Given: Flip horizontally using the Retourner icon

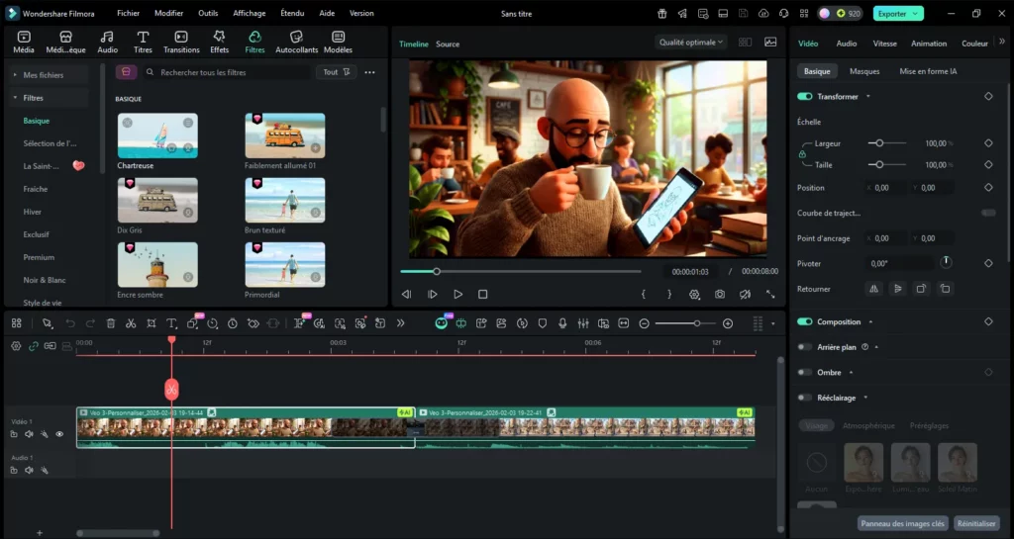Looking at the screenshot, I should point(873,289).
